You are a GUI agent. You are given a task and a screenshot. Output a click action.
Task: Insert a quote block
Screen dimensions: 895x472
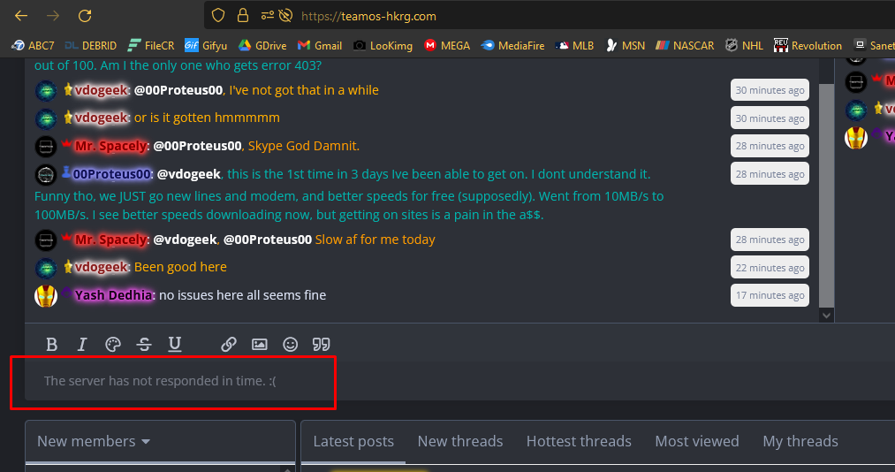point(322,344)
